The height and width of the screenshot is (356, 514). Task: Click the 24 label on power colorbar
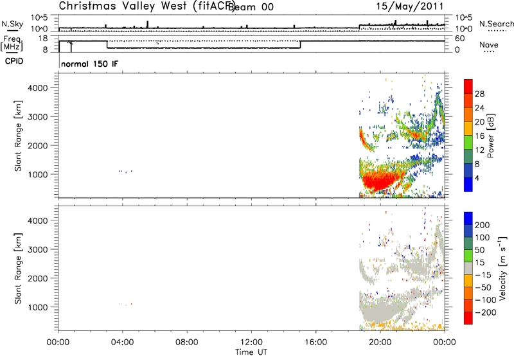click(479, 108)
